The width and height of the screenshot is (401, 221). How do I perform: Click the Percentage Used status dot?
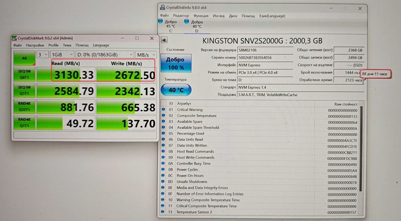coord(164,133)
